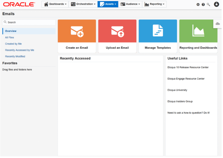The height and width of the screenshot is (158, 223).
Task: Expand the Orchestration dropdown arrow
Action: (94, 4)
